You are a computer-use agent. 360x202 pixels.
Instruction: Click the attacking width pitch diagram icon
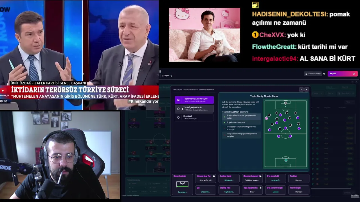coord(182,184)
